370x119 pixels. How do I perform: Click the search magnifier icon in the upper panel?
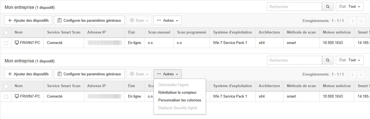pos(328,7)
